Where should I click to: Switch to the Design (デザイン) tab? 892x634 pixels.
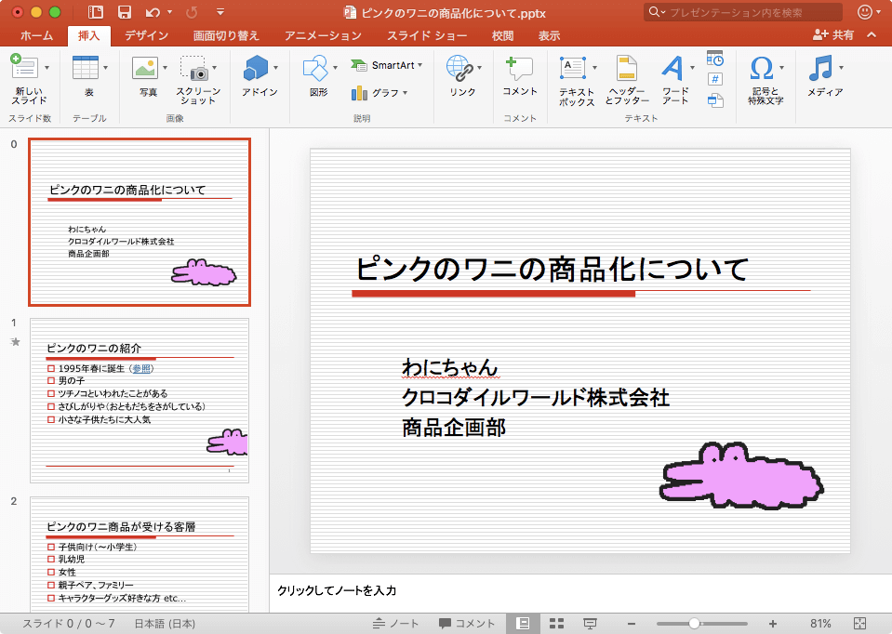(x=146, y=36)
